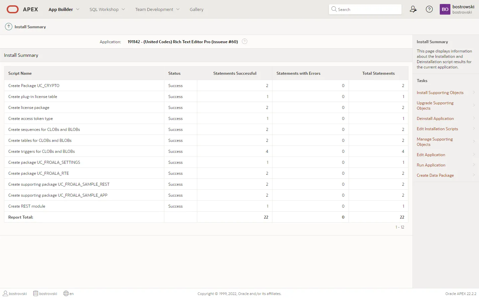Image resolution: width=479 pixels, height=299 pixels.
Task: Click the application name 191142 Rich Text Editor Pro
Action: click(183, 42)
